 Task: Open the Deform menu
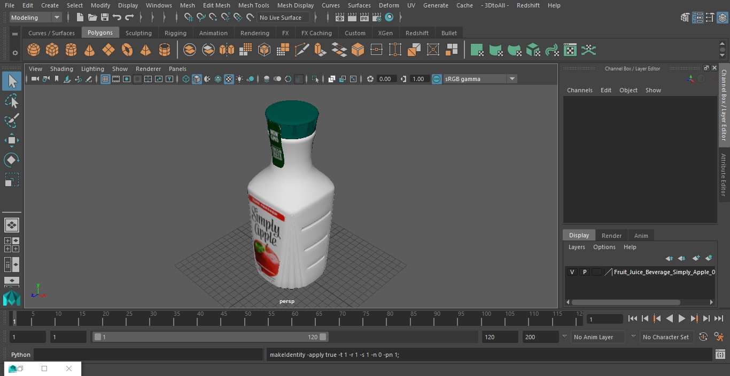pos(389,5)
